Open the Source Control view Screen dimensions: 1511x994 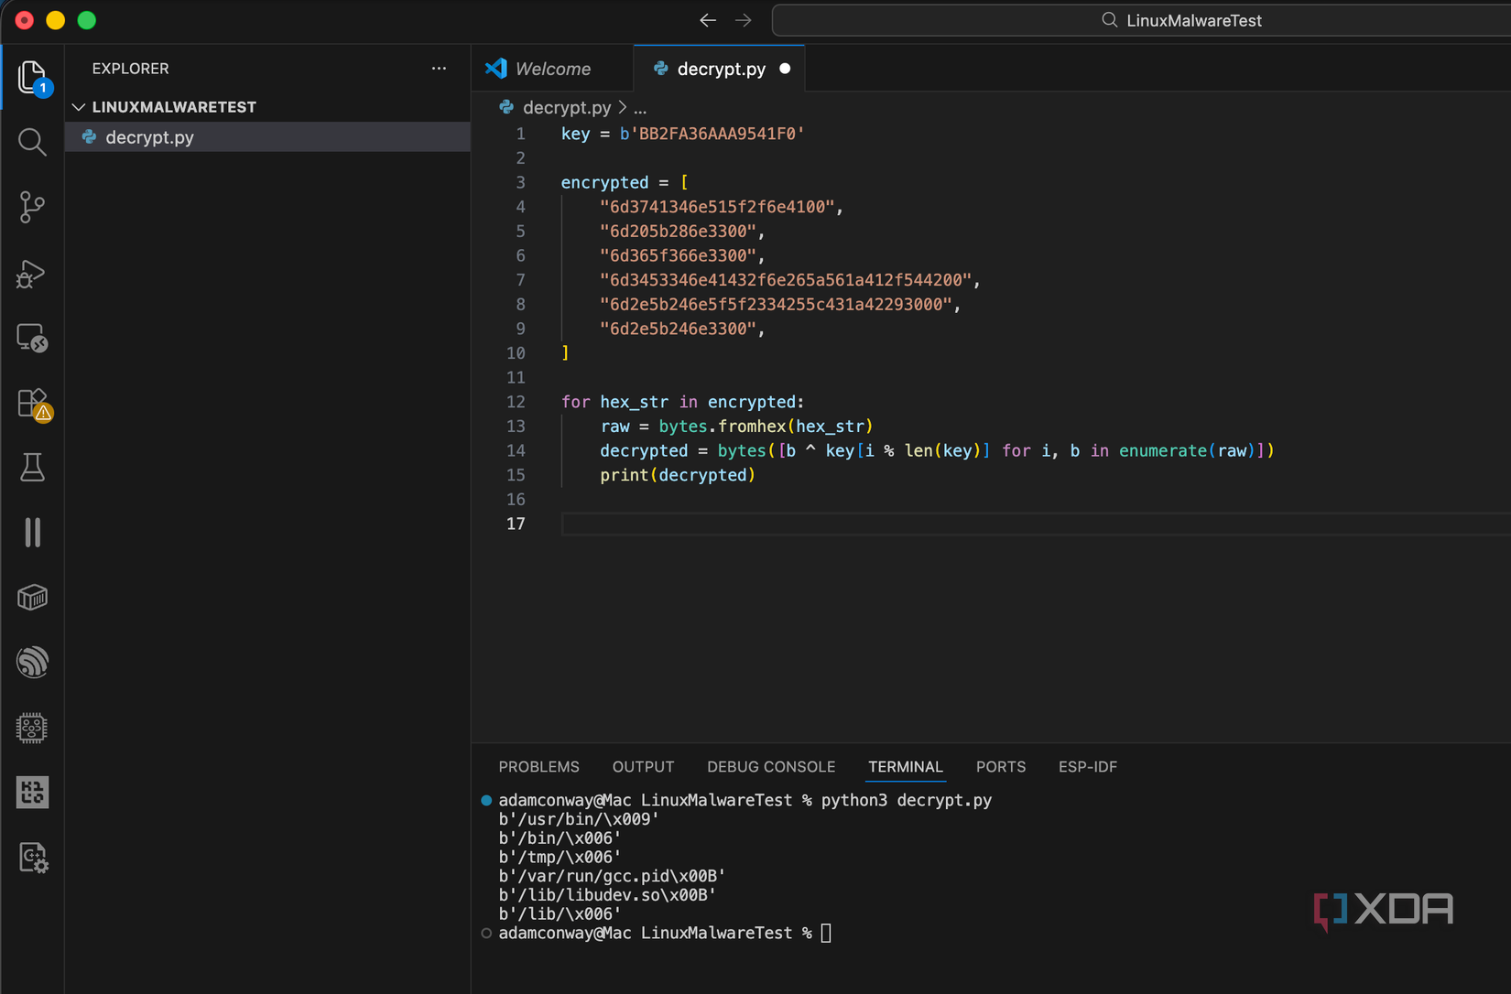(32, 207)
